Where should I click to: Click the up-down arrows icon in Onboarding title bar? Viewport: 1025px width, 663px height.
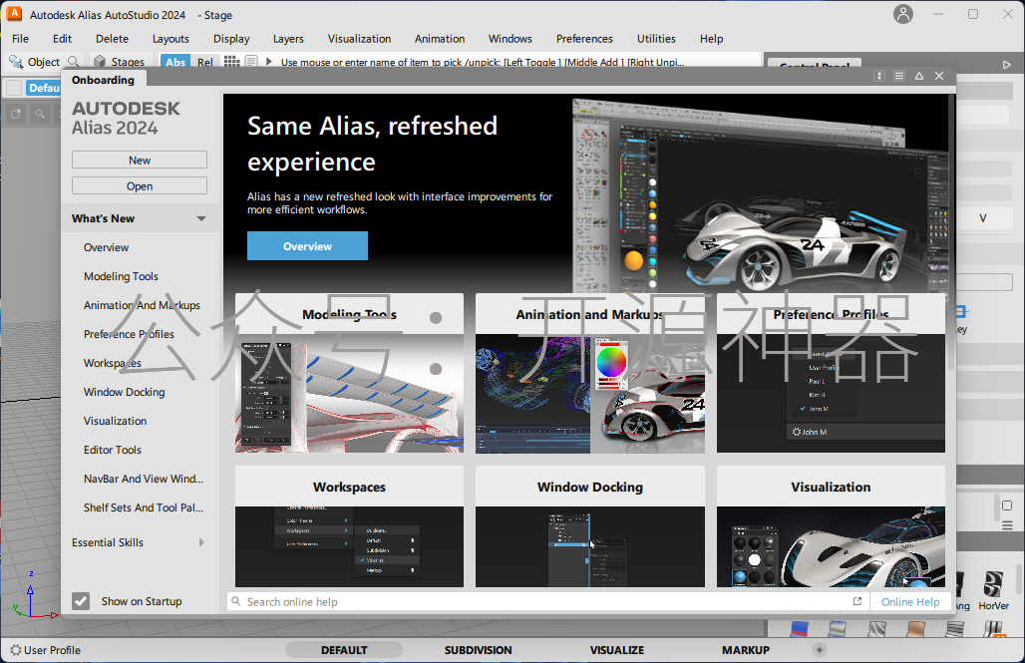click(879, 76)
